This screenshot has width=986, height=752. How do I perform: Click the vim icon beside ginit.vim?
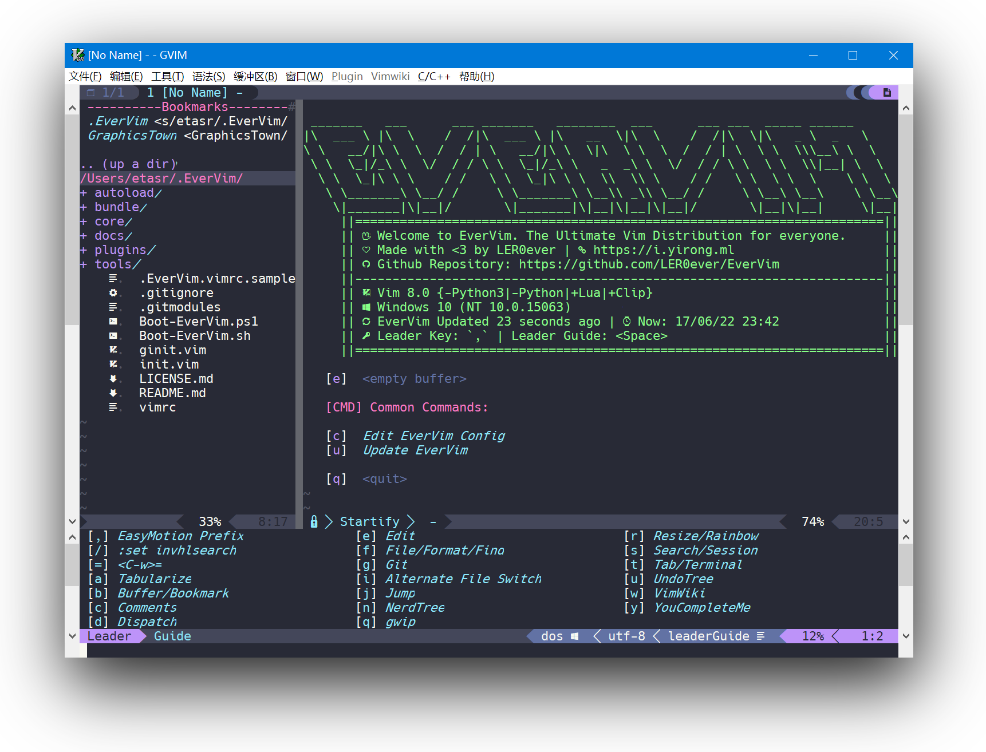coord(113,350)
